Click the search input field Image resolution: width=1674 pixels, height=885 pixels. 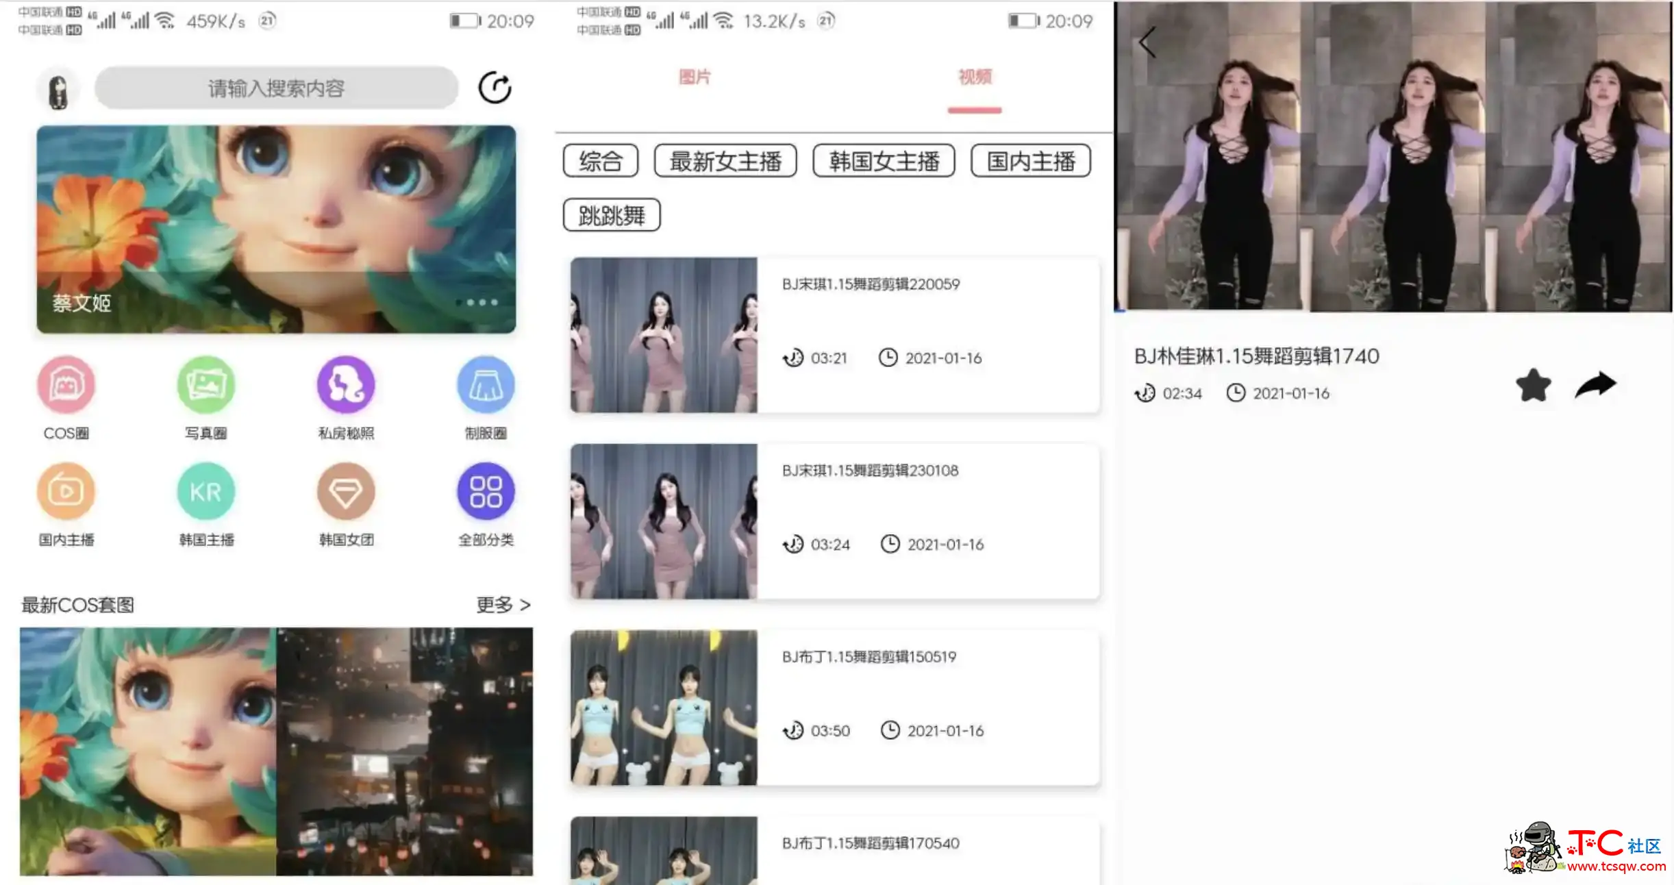276,88
